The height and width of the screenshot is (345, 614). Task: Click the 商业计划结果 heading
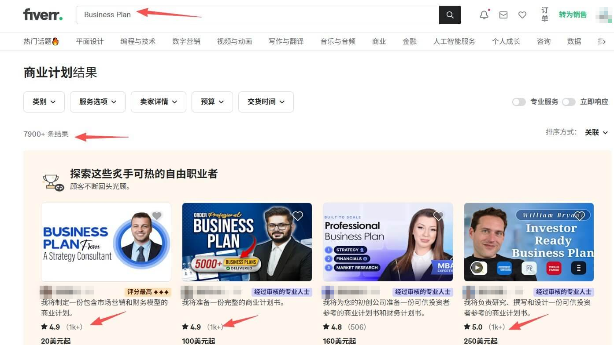(x=60, y=73)
